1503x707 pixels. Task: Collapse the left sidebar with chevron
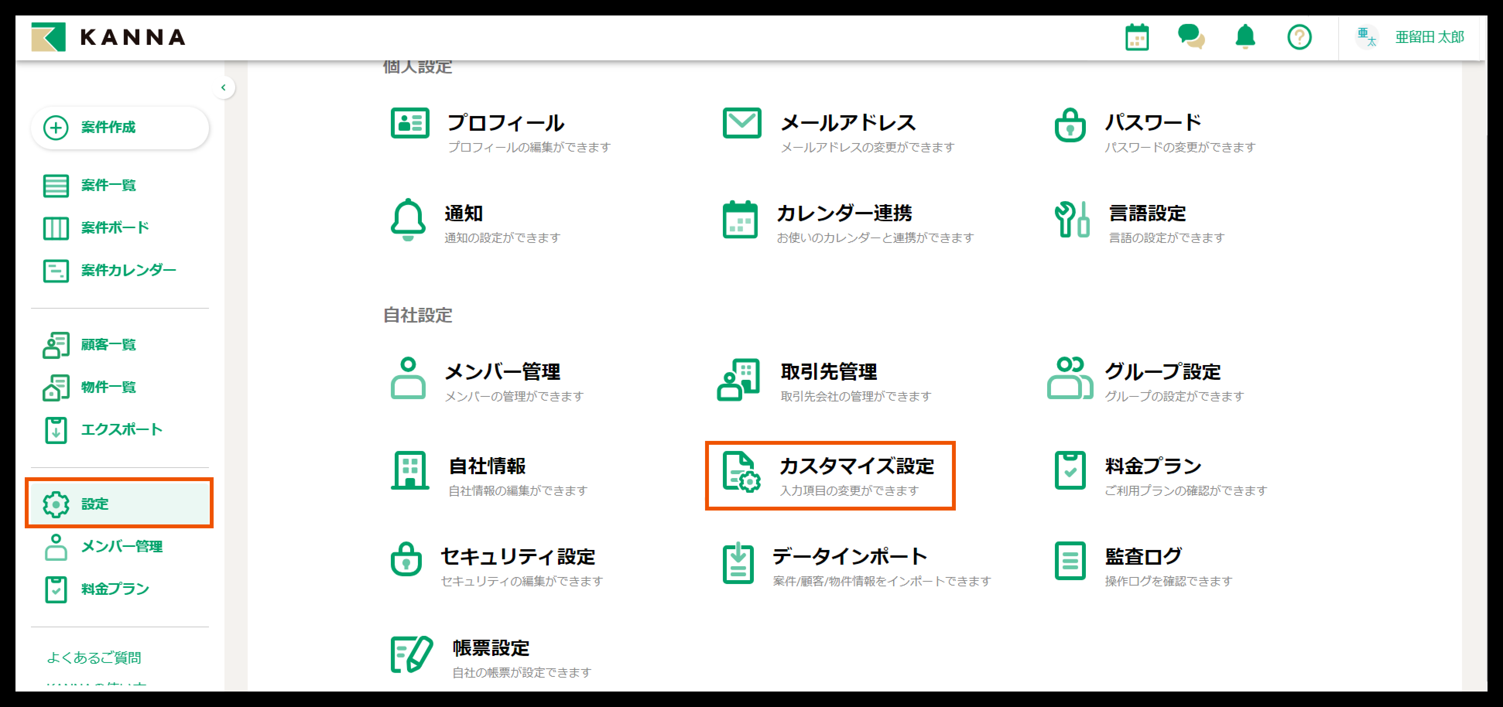click(223, 87)
